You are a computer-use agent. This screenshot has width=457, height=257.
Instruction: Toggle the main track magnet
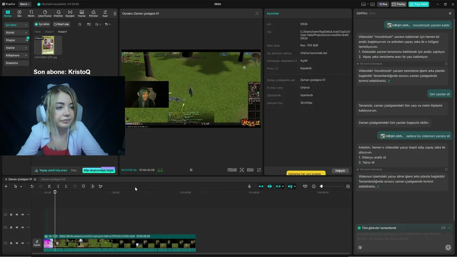click(x=261, y=186)
